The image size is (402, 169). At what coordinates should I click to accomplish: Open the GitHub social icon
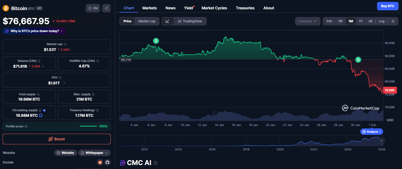tap(107, 162)
